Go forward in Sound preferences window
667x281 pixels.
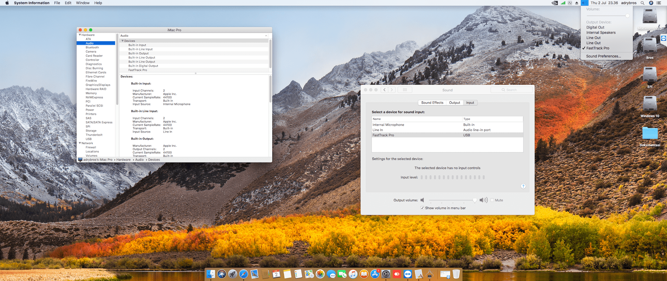point(392,90)
